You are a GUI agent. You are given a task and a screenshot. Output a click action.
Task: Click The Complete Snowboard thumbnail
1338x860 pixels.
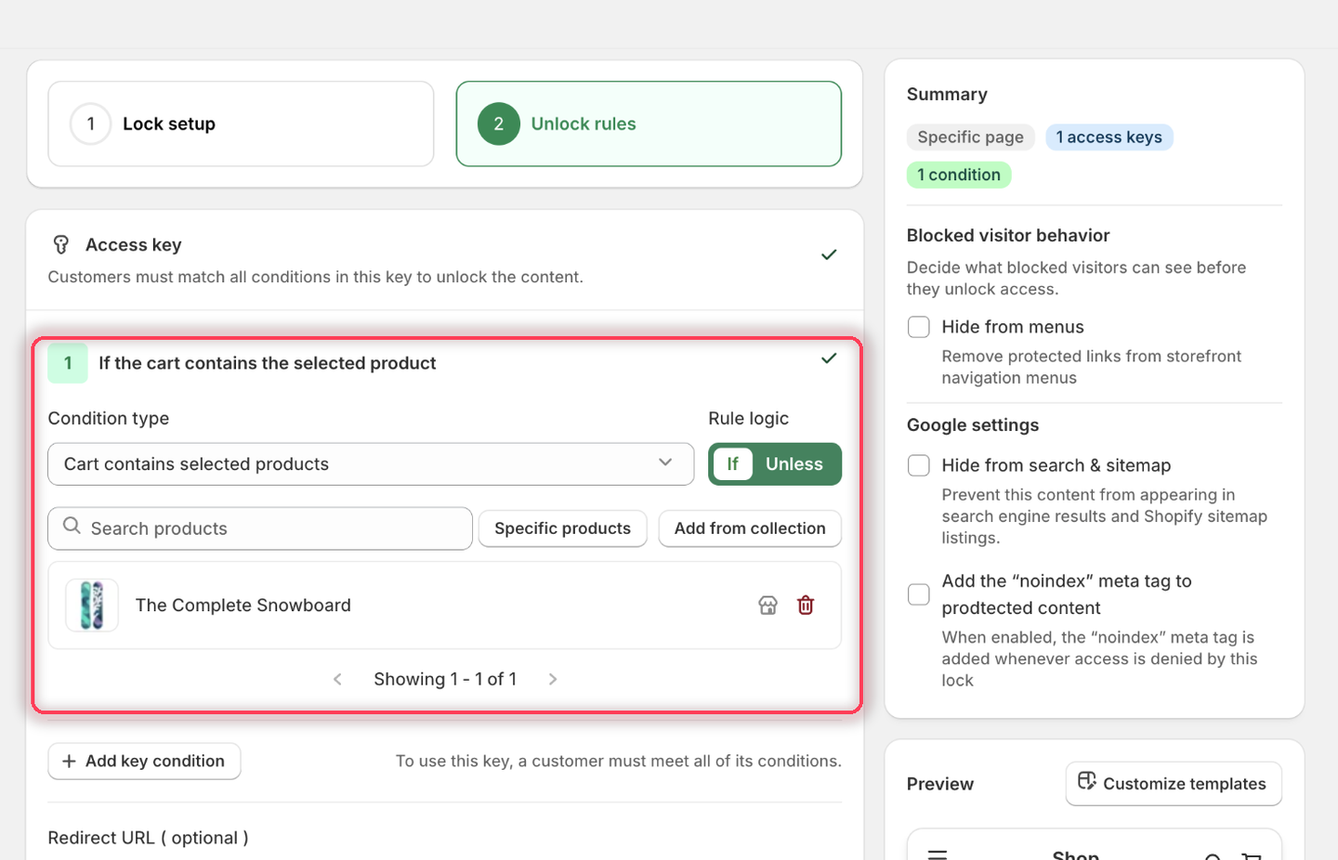point(92,606)
